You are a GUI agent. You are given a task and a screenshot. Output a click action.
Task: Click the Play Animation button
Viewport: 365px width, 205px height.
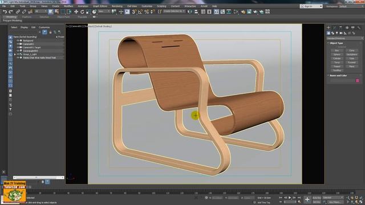click(x=290, y=198)
